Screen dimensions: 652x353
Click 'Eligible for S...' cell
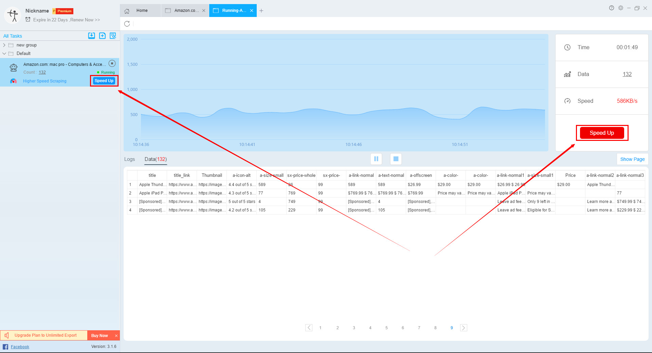point(541,210)
